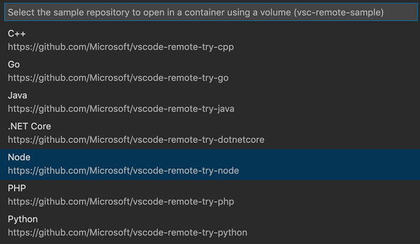Click the vscode-remote-try-php URL
This screenshot has height=244, width=420.
tap(121, 202)
